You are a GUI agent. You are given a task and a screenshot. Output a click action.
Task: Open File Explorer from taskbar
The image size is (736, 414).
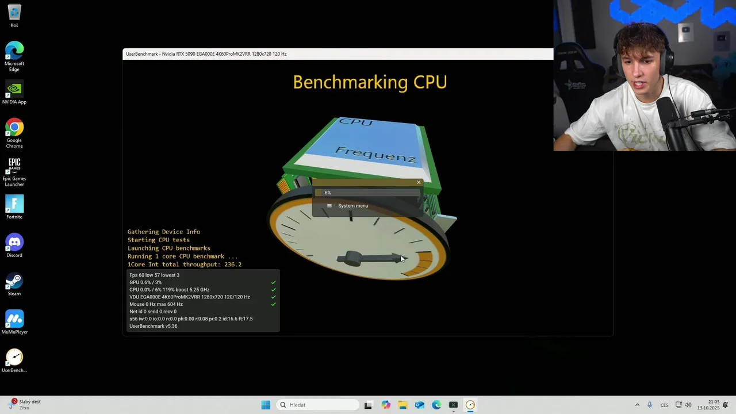click(x=402, y=405)
